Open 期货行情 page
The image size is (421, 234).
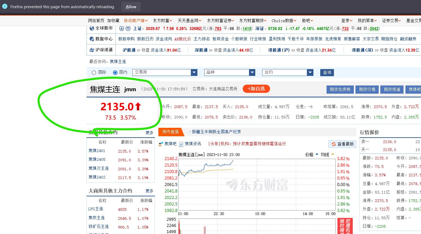coord(367,89)
